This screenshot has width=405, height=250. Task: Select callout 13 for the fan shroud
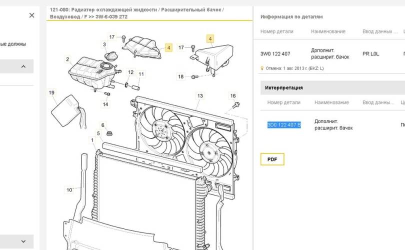200,96
